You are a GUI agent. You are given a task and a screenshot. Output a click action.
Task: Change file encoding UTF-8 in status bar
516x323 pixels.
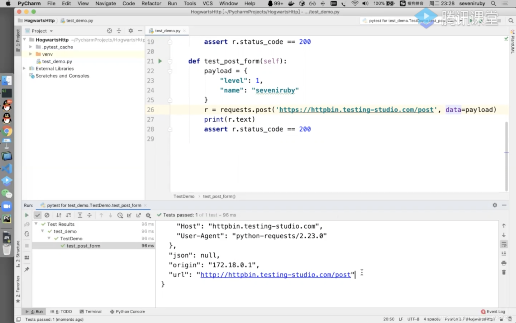413,319
